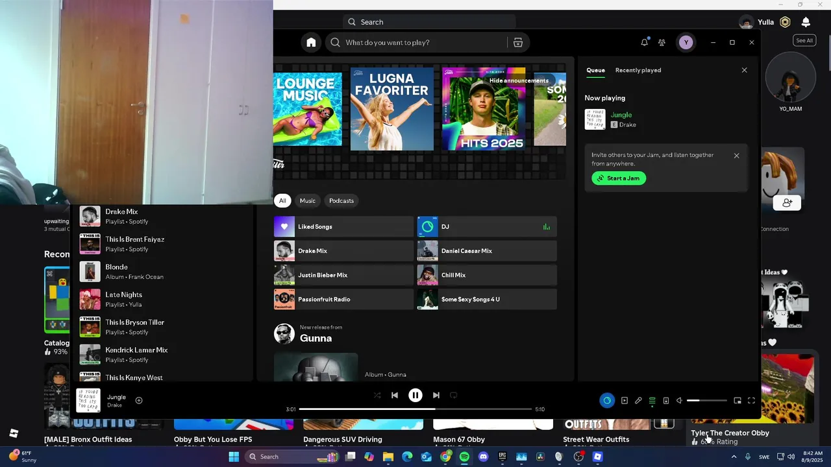Skip to next track
Screen dimensions: 831x467
click(436, 395)
